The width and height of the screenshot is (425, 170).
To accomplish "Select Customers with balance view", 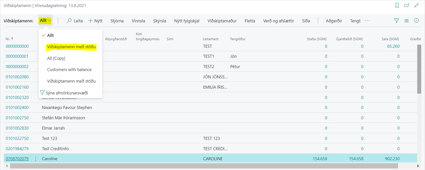I will (69, 70).
